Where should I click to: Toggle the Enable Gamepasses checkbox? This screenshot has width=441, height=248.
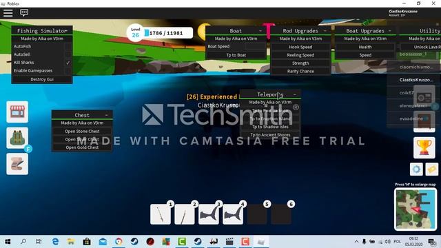(68, 71)
